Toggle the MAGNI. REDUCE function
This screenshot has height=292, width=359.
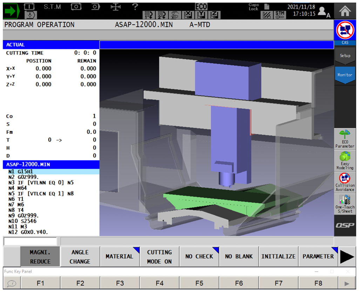coord(40,257)
